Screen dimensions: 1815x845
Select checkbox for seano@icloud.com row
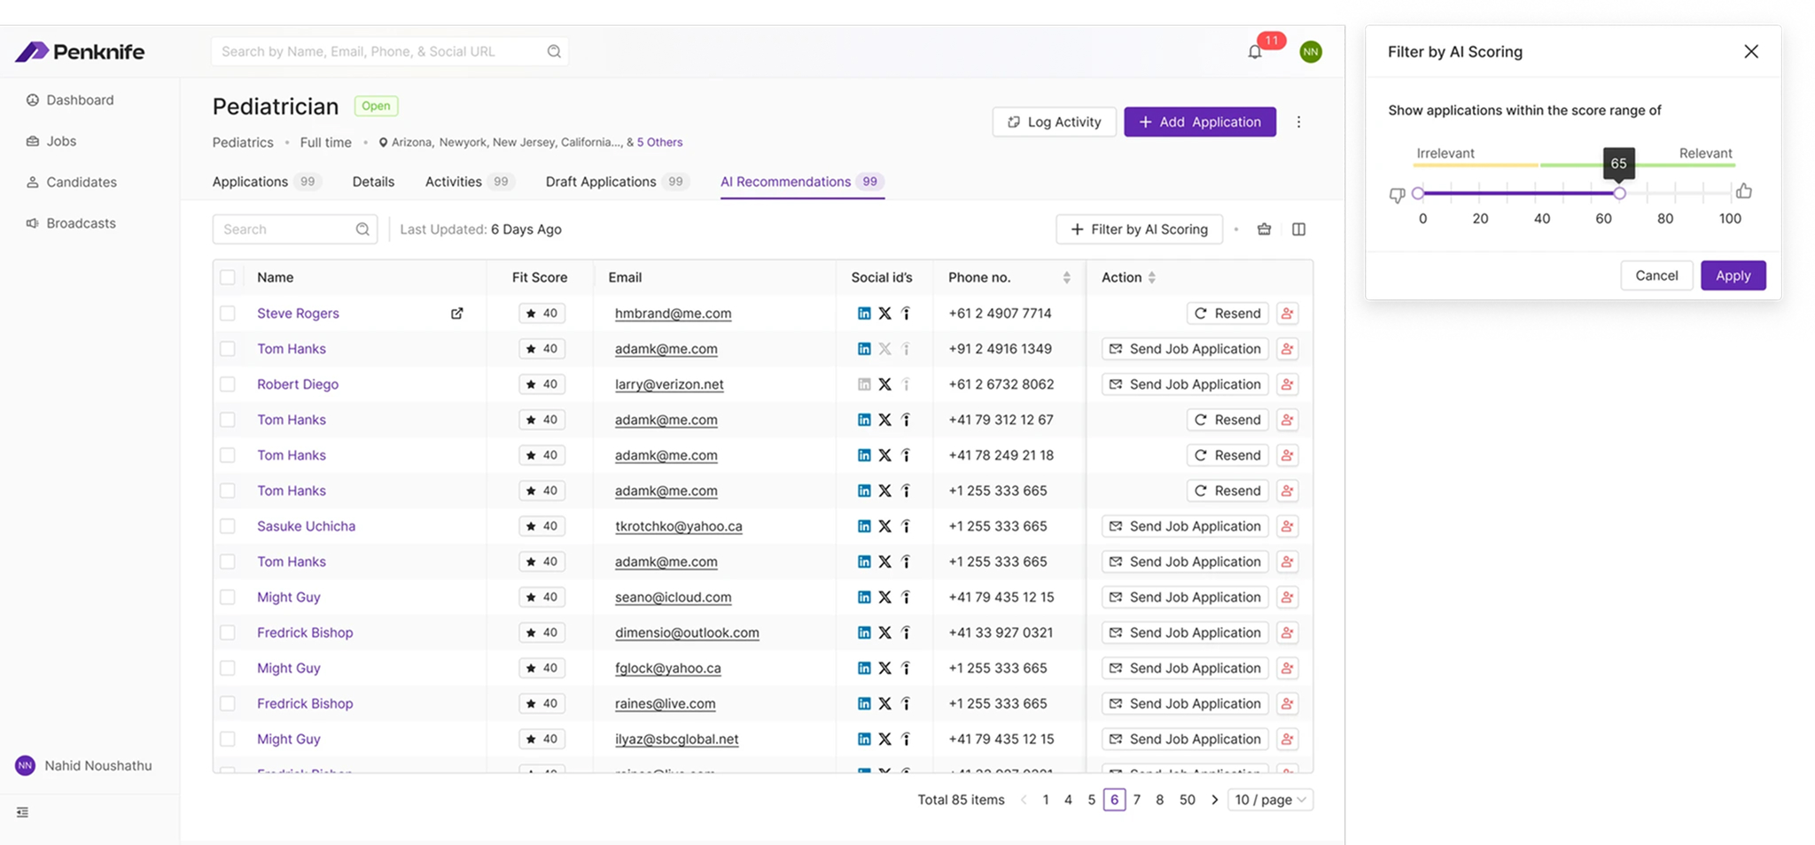coord(228,597)
